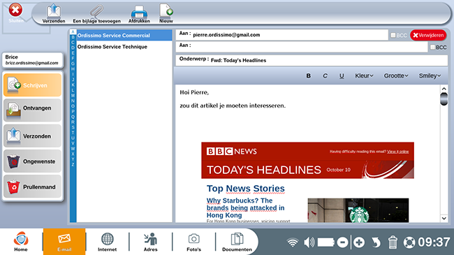Viewport: 454px width, 255px height.
Task: Tick the BCC checkbox for the first recipient
Action: [x=393, y=35]
